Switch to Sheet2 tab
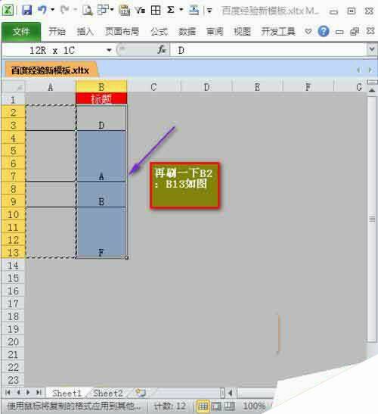Image resolution: width=378 pixels, height=414 pixels. tap(108, 393)
